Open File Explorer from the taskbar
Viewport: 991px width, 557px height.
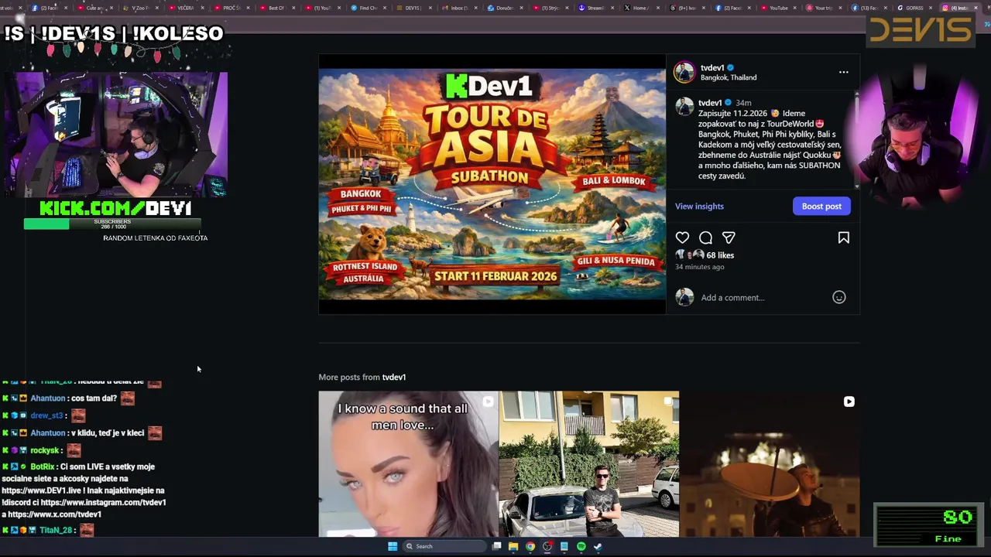pos(513,546)
